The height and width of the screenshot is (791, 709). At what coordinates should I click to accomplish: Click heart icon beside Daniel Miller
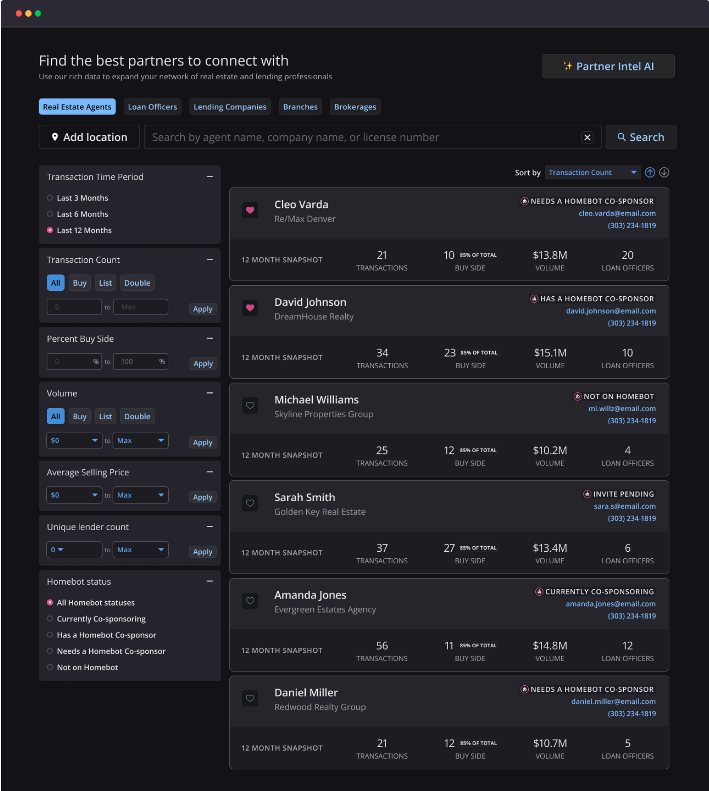pyautogui.click(x=250, y=698)
